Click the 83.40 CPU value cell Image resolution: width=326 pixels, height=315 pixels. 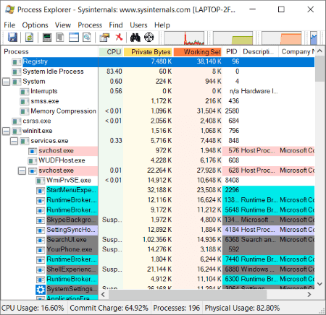tap(114, 72)
